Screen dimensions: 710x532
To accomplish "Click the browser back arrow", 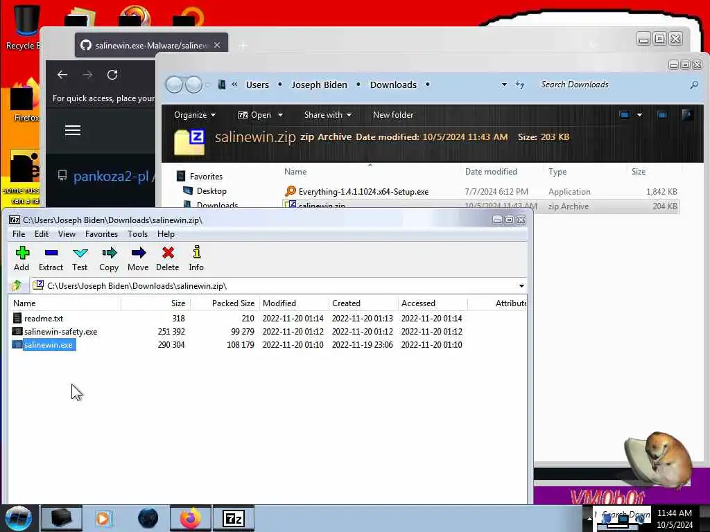I will coord(62,75).
